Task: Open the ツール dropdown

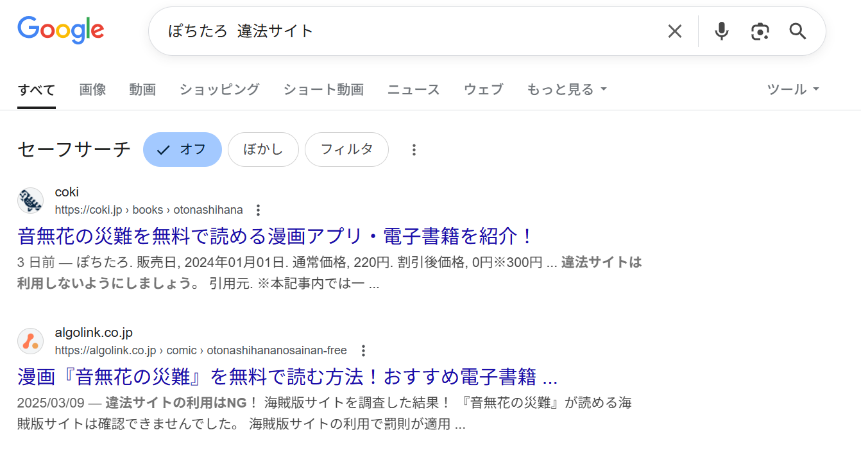Action: point(792,89)
